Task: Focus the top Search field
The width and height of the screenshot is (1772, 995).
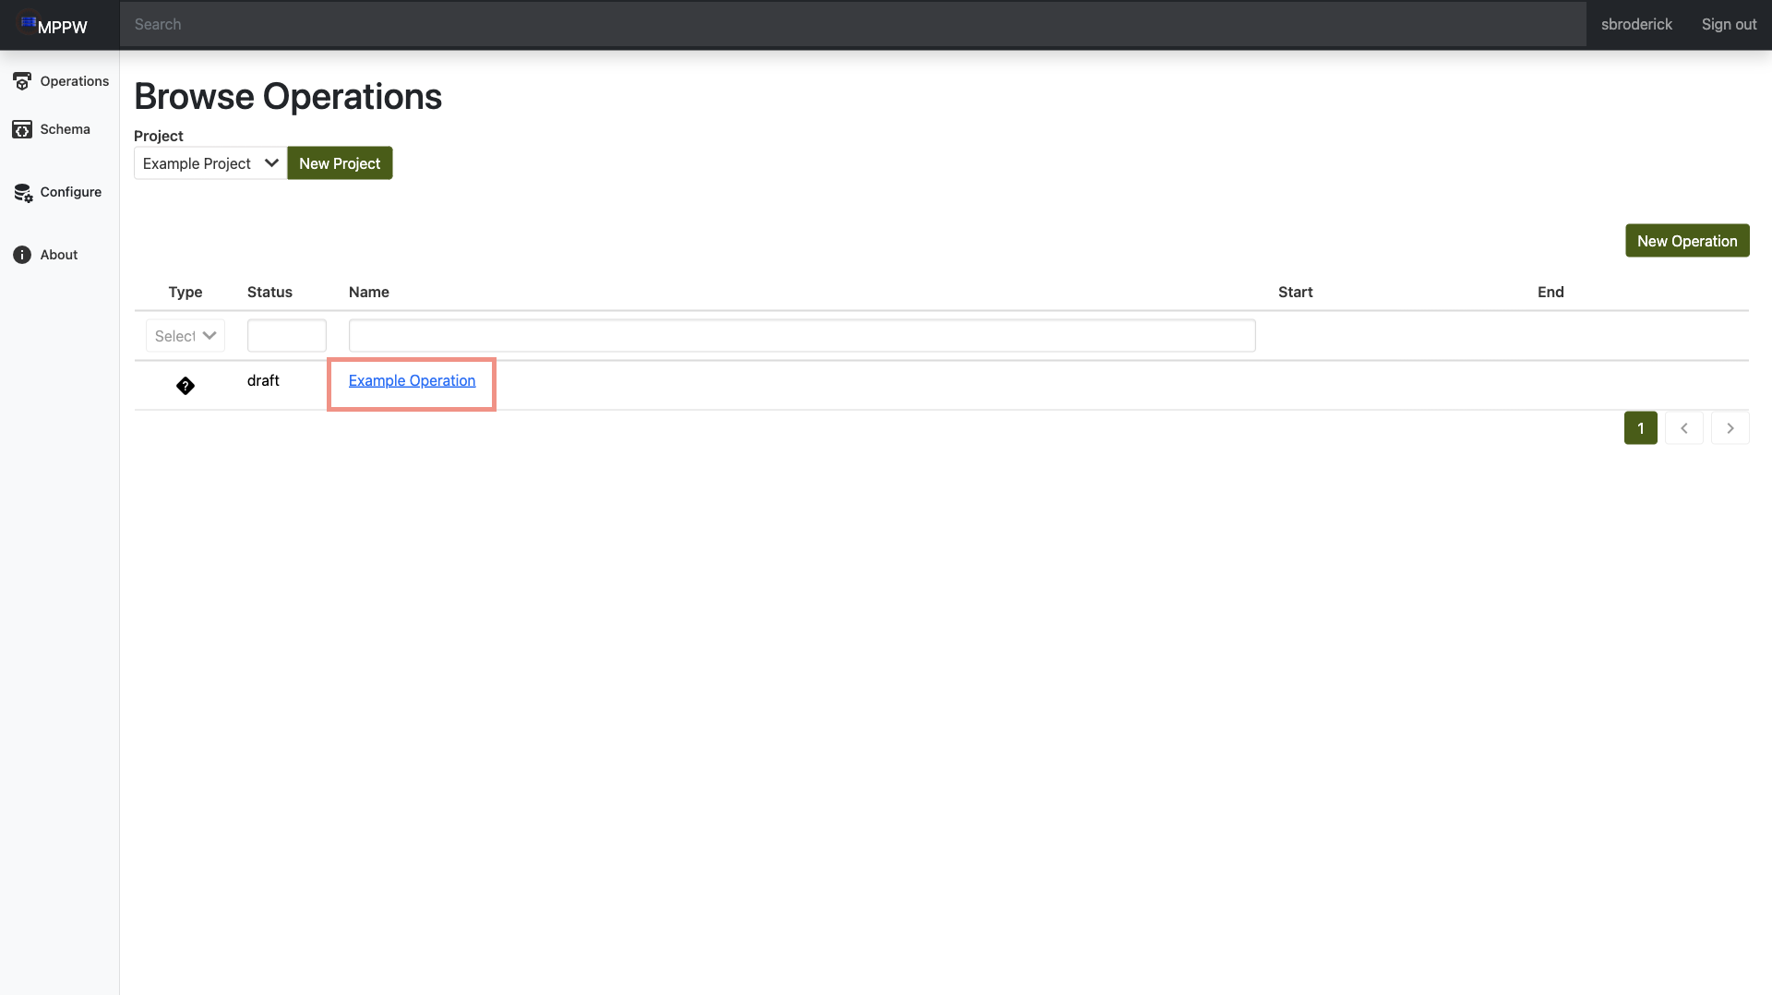Action: tap(853, 25)
